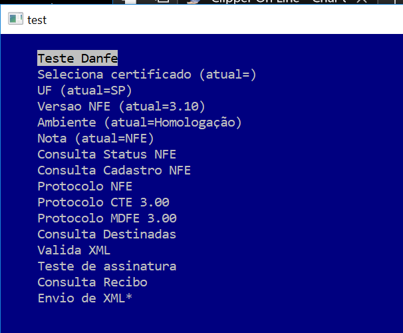Choose Protocolo MDFE 3.00
Image resolution: width=403 pixels, height=333 pixels.
[106, 218]
